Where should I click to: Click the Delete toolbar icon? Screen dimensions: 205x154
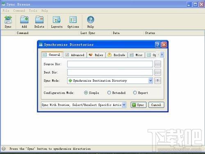[39, 20]
